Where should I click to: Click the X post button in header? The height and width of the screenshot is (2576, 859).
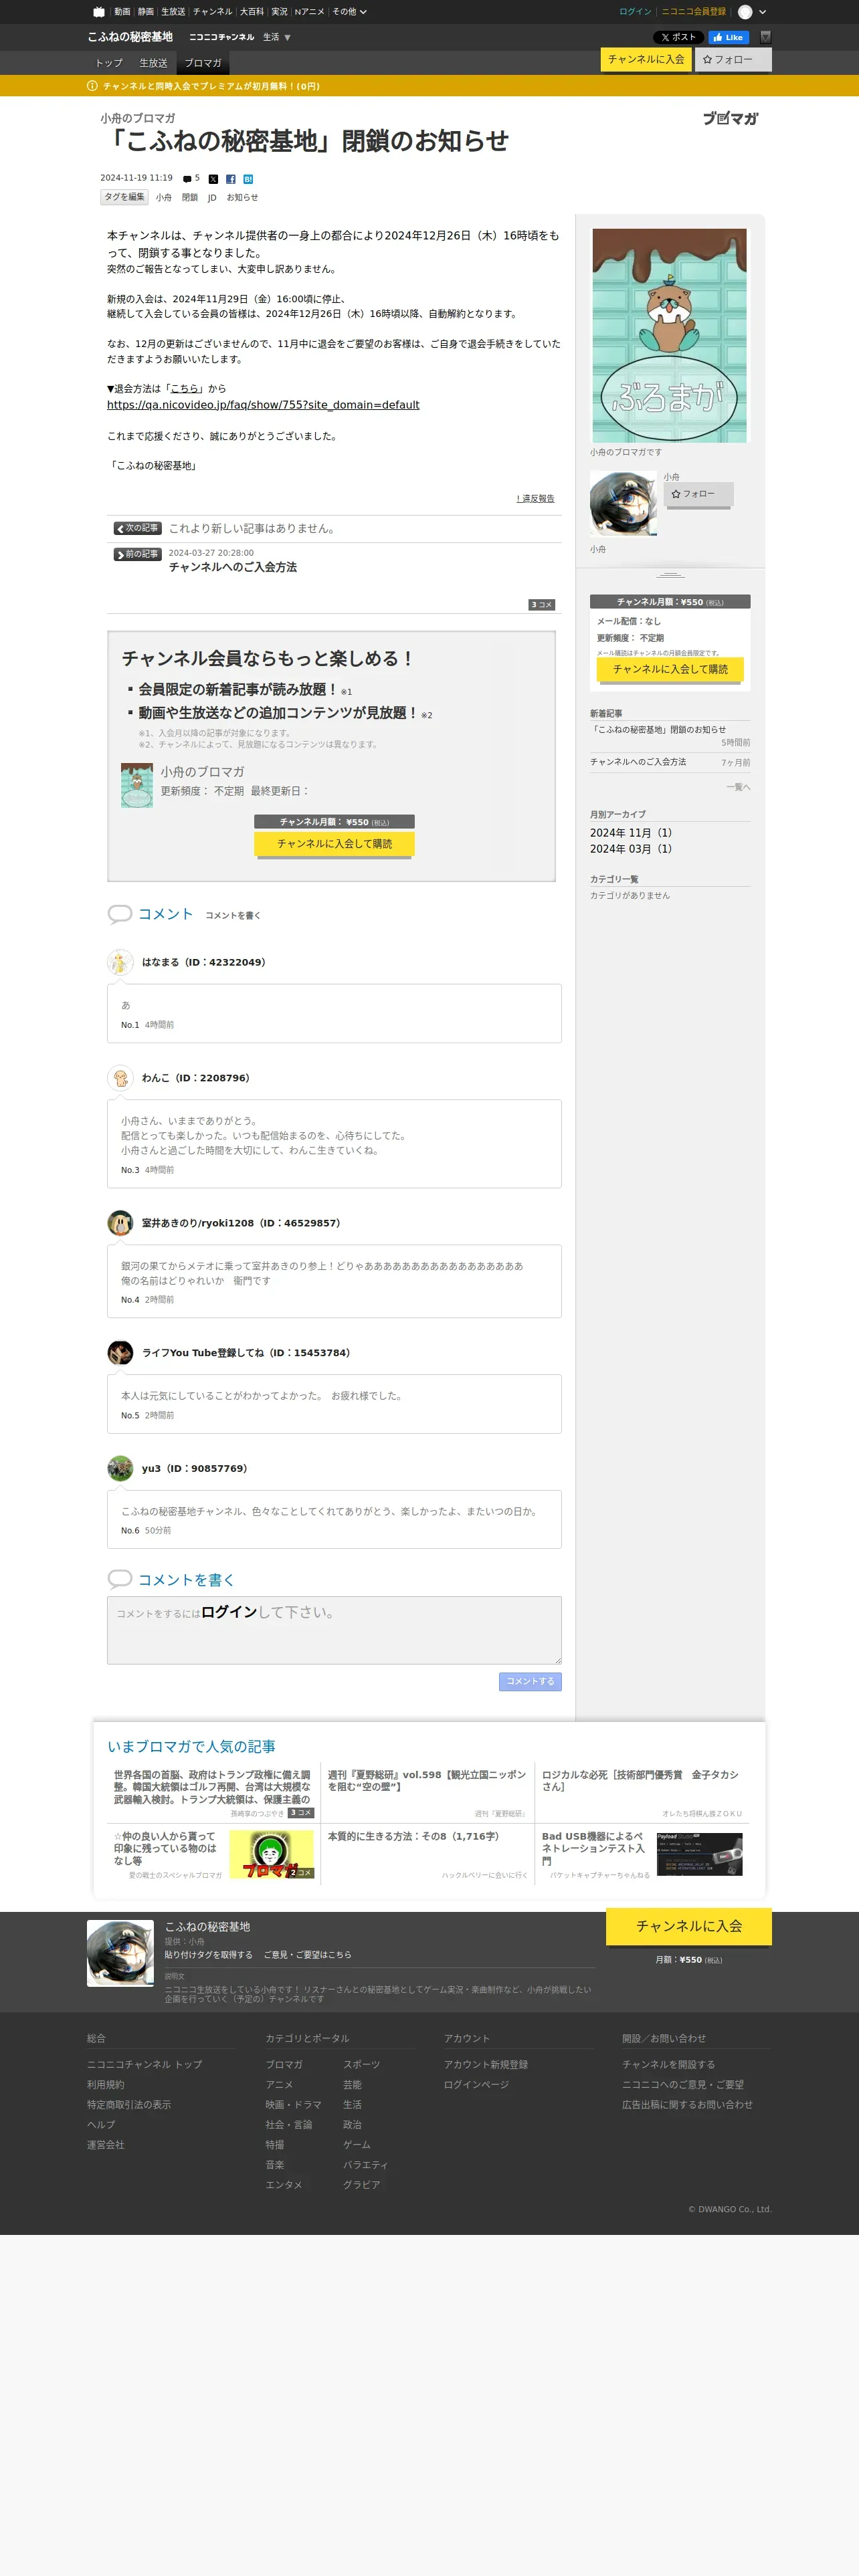[678, 37]
